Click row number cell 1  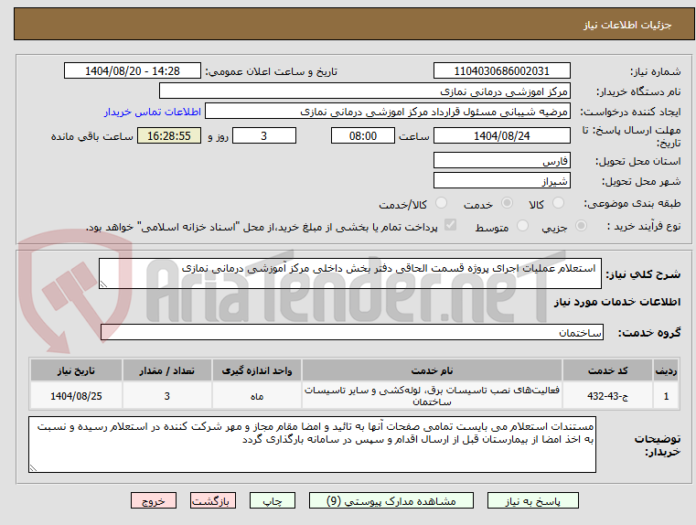(666, 395)
